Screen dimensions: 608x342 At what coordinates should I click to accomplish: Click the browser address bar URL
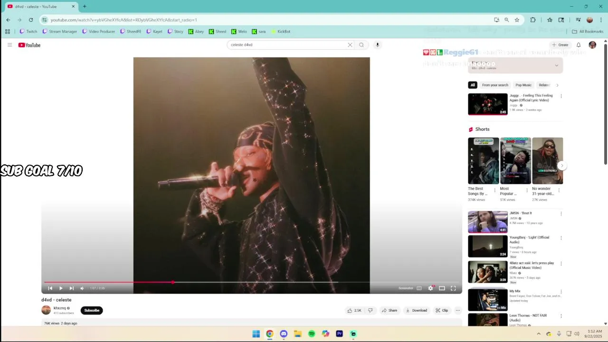point(123,20)
